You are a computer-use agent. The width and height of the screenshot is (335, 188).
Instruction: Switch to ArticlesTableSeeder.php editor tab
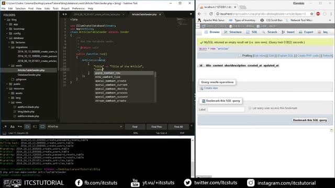pos(144,15)
